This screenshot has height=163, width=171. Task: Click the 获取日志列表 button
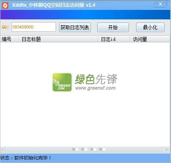pyautogui.click(x=75, y=27)
